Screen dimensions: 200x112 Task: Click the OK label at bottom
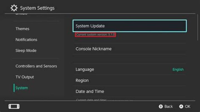187,106
